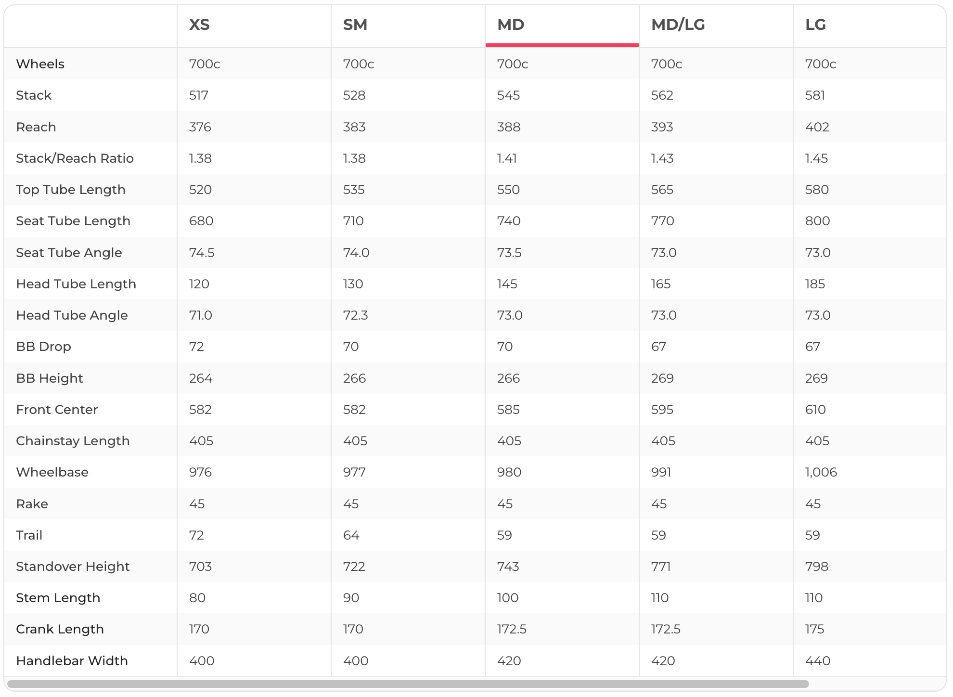Switch to the MD/LG size column
This screenshot has width=953, height=697.
tap(678, 25)
